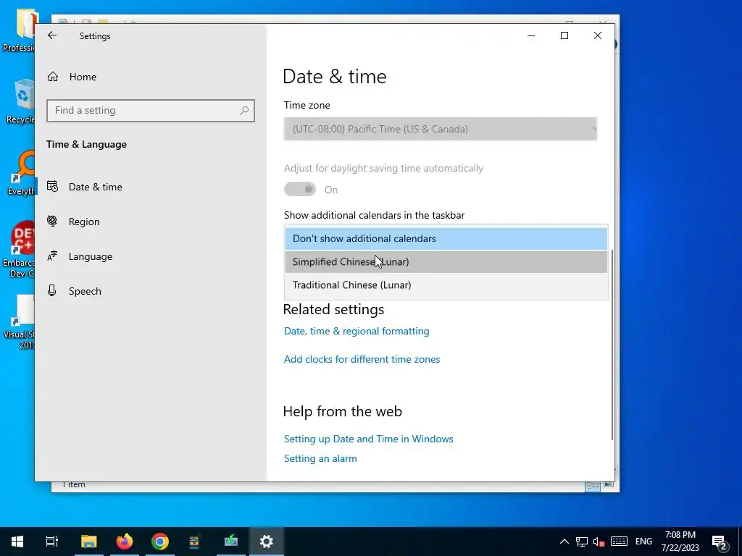Toggle daylight saving time adjustment switch
The width and height of the screenshot is (742, 556).
(299, 190)
